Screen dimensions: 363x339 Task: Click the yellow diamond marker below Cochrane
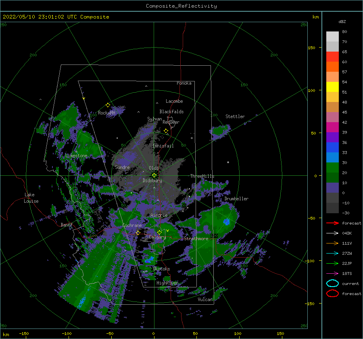(138, 233)
